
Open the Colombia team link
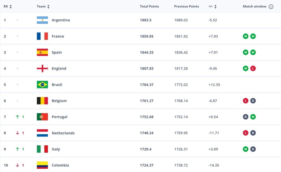click(60, 165)
